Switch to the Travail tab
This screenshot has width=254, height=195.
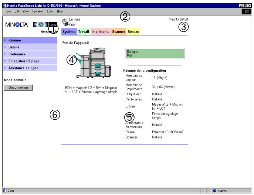84,31
